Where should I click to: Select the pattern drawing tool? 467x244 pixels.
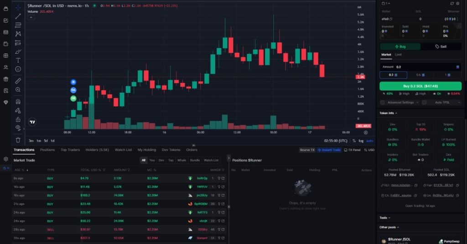(x=18, y=34)
